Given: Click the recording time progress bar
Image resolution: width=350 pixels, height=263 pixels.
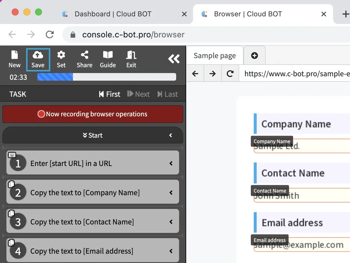Looking at the screenshot, I should [106, 77].
